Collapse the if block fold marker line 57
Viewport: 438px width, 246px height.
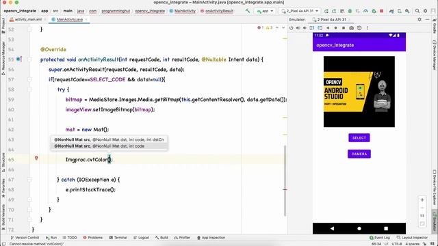point(29,79)
